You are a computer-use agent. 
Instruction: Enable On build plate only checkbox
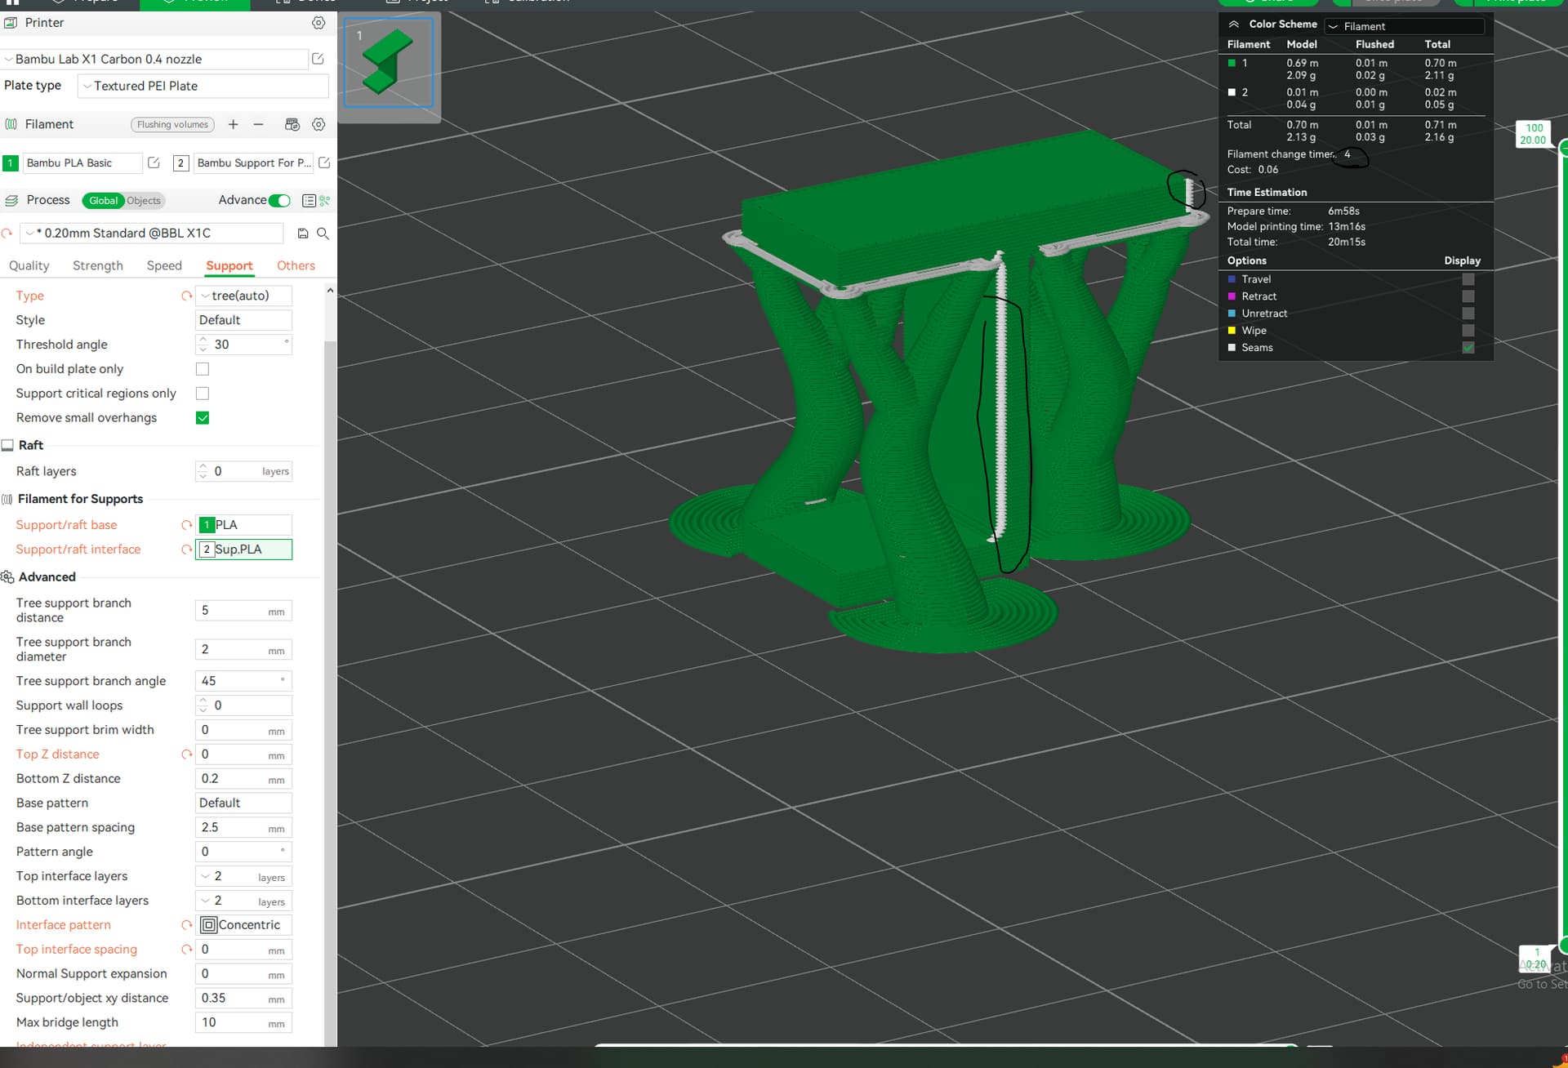click(203, 369)
